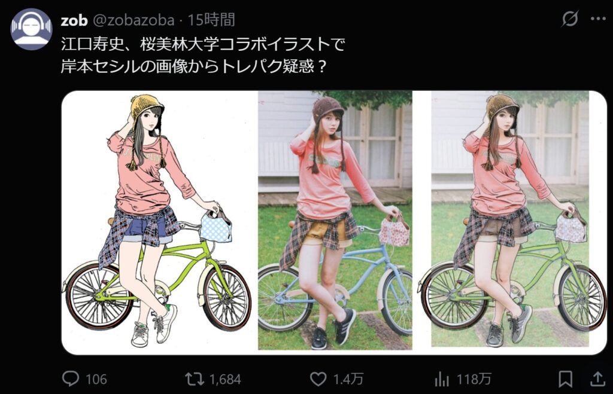Bookmark this tweet
The width and height of the screenshot is (613, 394).
point(565,379)
